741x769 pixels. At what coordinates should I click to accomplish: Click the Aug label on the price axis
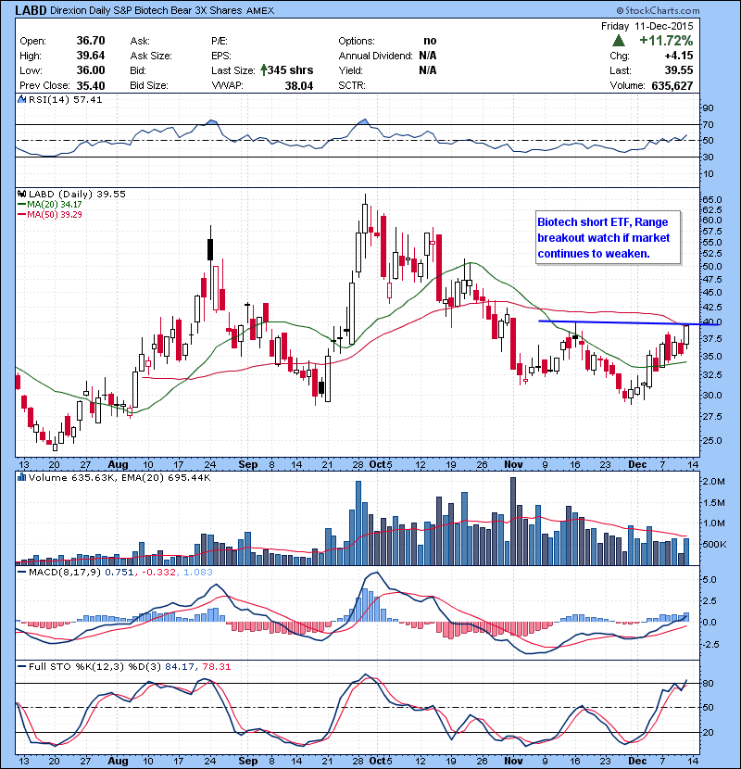(118, 464)
